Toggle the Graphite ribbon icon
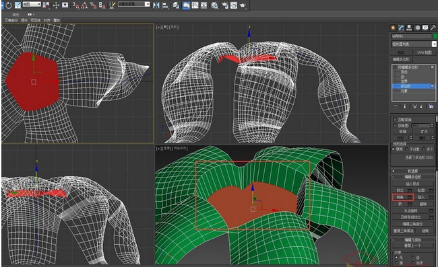The image size is (438, 267). click(186, 5)
